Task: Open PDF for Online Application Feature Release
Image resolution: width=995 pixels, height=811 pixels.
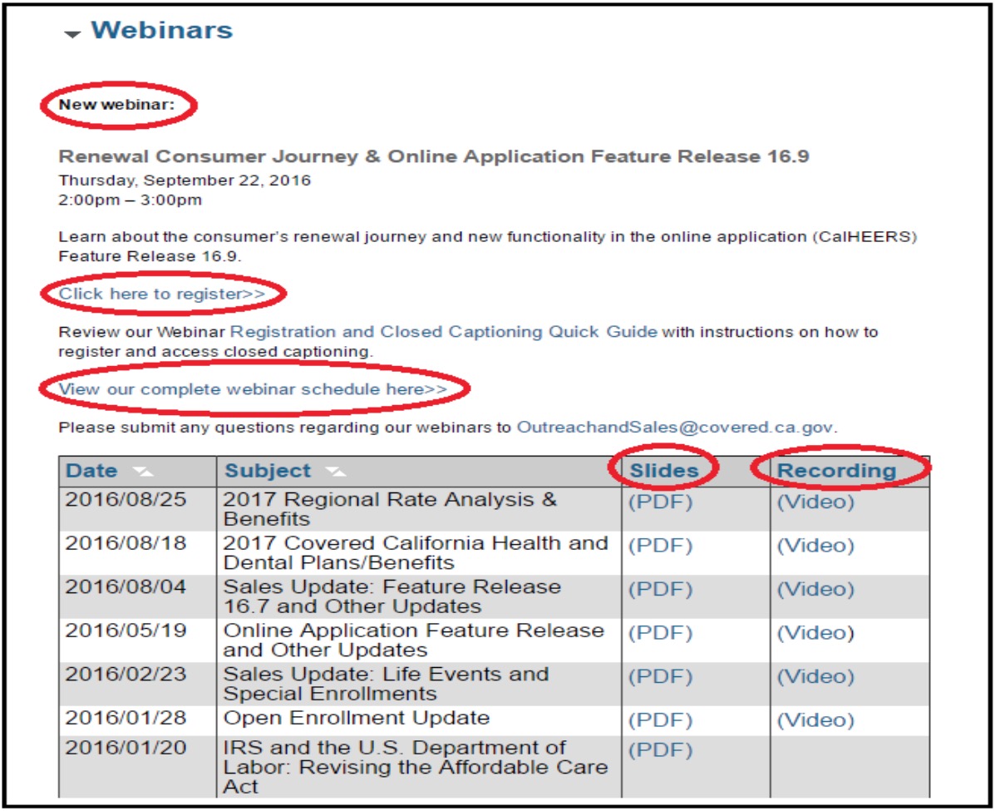Action: (660, 633)
